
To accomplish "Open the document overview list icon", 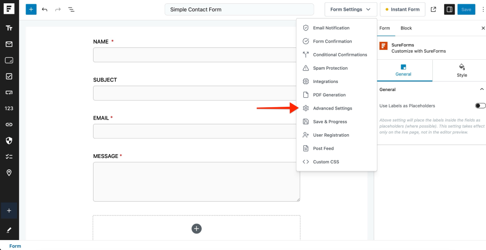I will (71, 9).
